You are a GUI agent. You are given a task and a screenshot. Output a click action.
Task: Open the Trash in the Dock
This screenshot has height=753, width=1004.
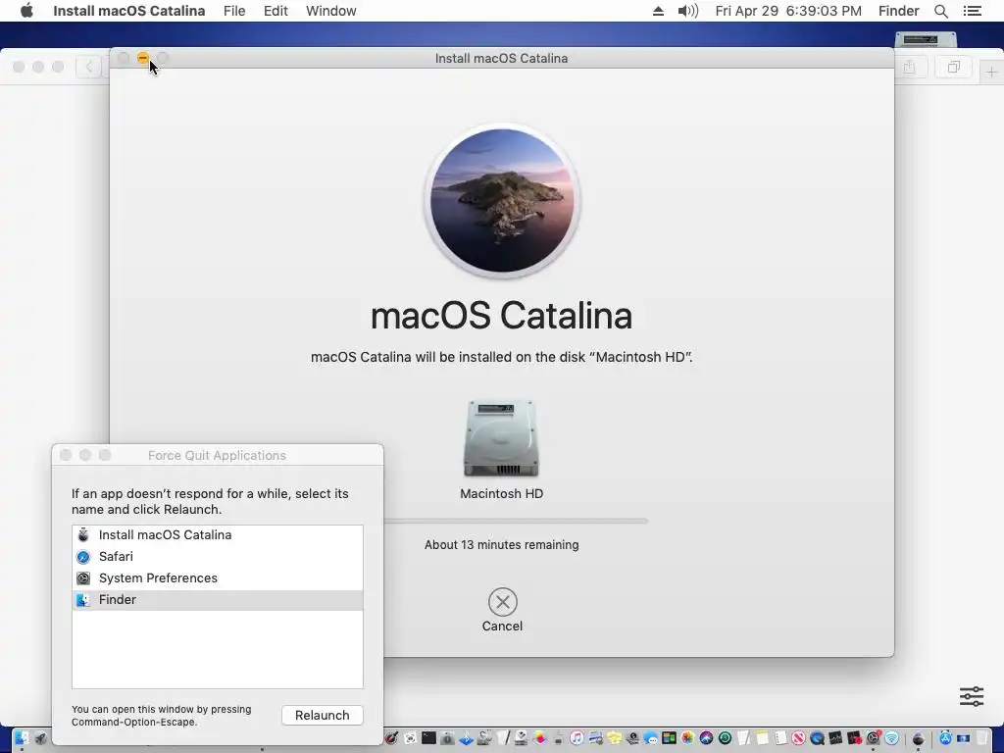(x=981, y=738)
